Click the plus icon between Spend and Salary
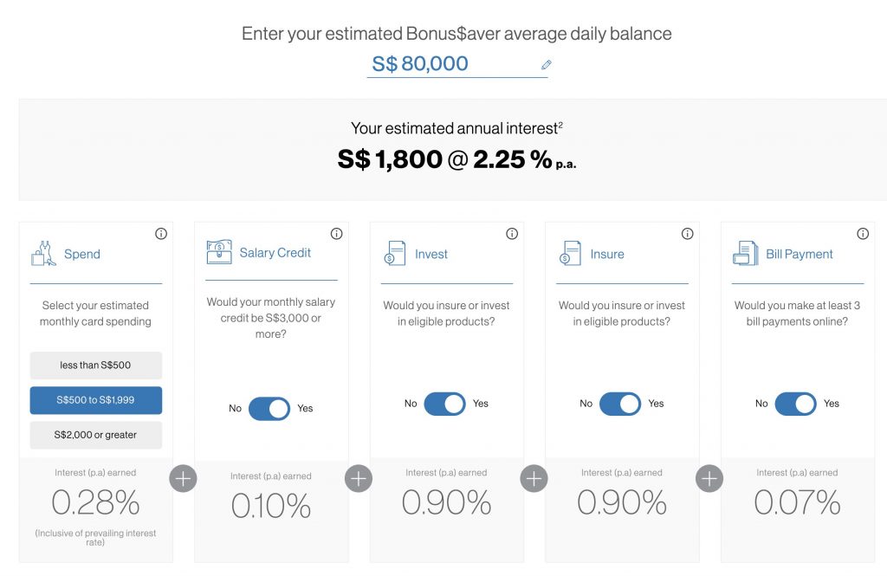887x576 pixels. (183, 479)
